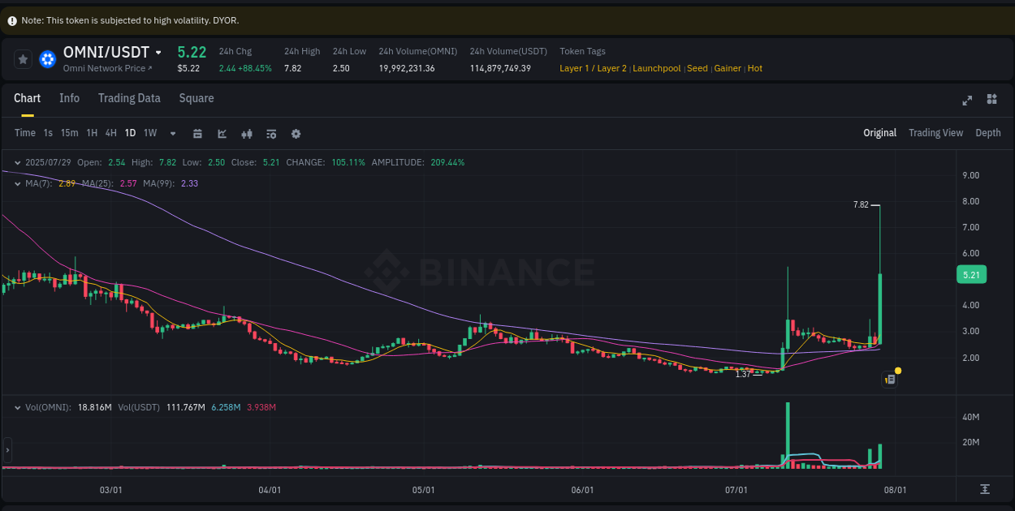Viewport: 1015px width, 511px height.
Task: Open chart indicators icon beside the line chart icon
Action: coord(246,132)
